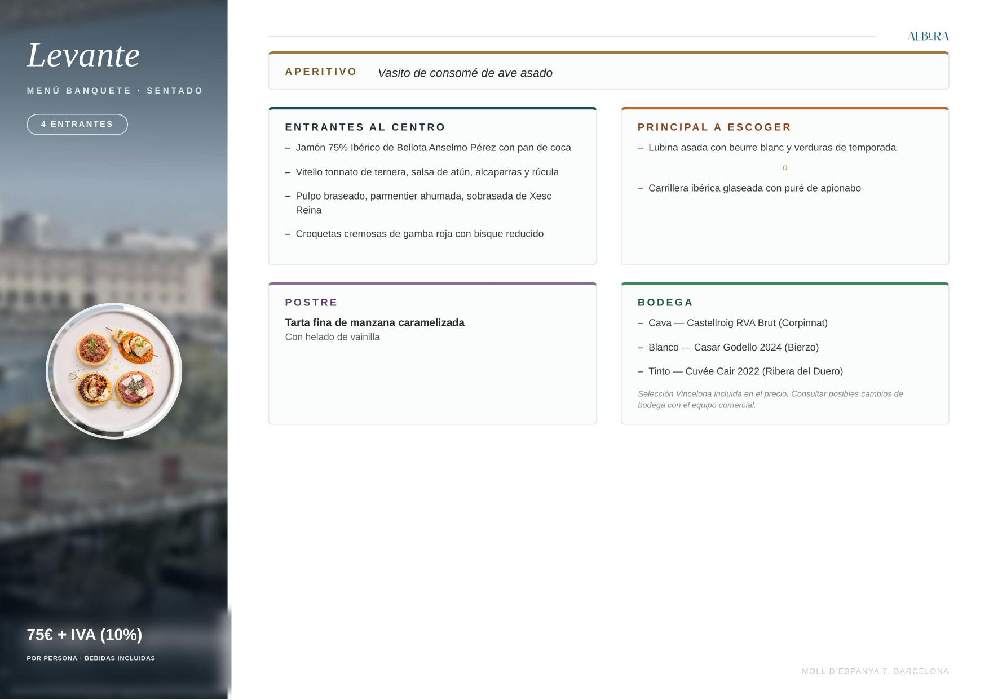Select the Bodega section heading

pos(665,303)
